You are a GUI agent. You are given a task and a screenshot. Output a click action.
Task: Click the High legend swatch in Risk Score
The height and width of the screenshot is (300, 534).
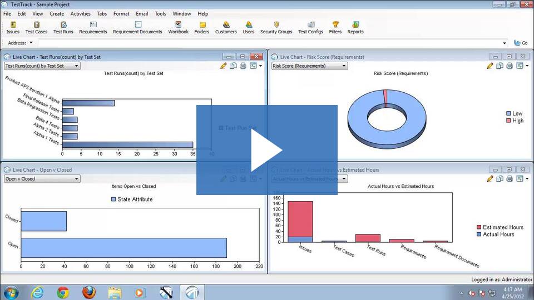[508, 121]
